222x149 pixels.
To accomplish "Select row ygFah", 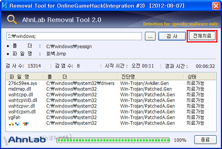I will 111,117.
